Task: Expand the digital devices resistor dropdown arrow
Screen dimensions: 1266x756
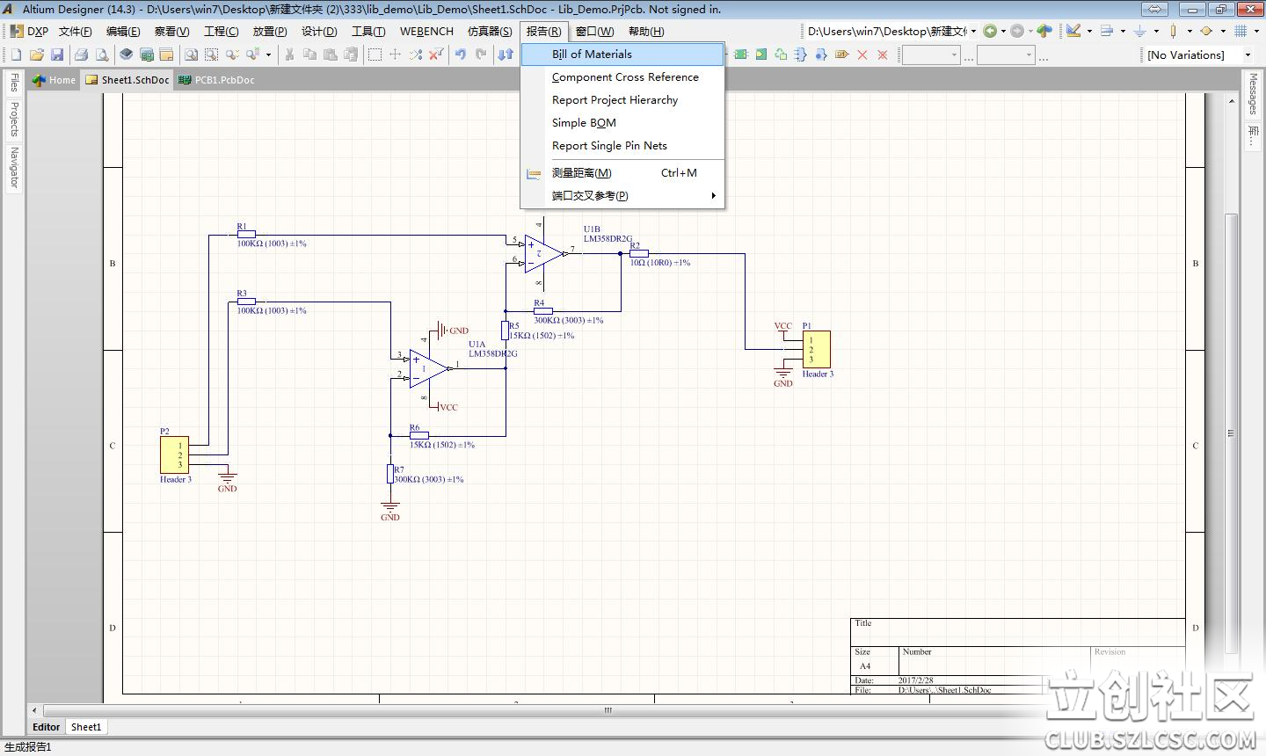Action: click(x=1189, y=31)
